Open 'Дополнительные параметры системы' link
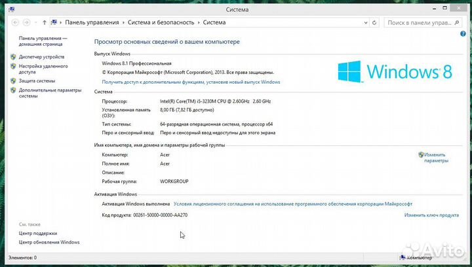The image size is (472, 267). [50, 93]
